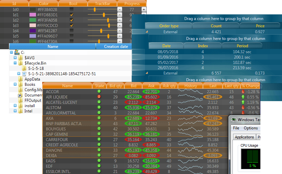Check the Bool checkbox for Id0
The image size is (282, 174).
tap(71, 10)
